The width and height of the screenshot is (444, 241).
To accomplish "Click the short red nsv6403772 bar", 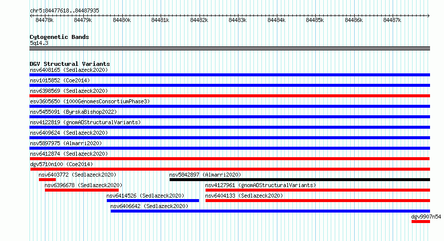I will pos(47,180).
